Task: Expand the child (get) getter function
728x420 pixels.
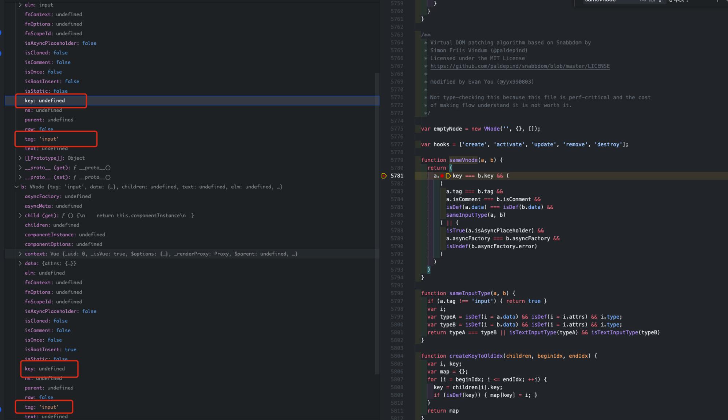Action: click(20, 216)
